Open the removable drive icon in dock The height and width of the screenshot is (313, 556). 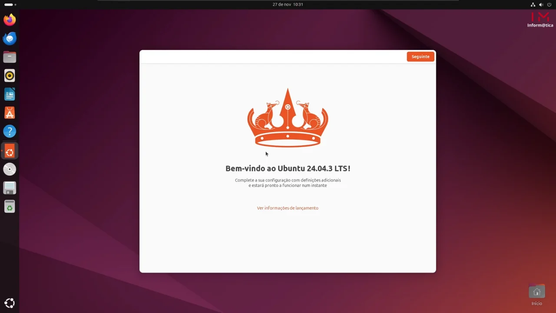pos(10,188)
